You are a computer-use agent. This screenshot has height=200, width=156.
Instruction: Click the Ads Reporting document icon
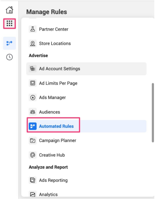point(33,180)
